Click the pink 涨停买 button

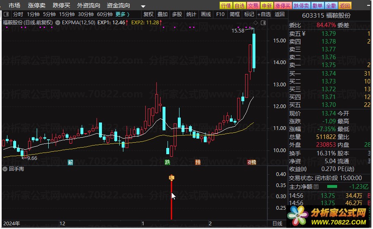pyautogui.click(x=283, y=5)
